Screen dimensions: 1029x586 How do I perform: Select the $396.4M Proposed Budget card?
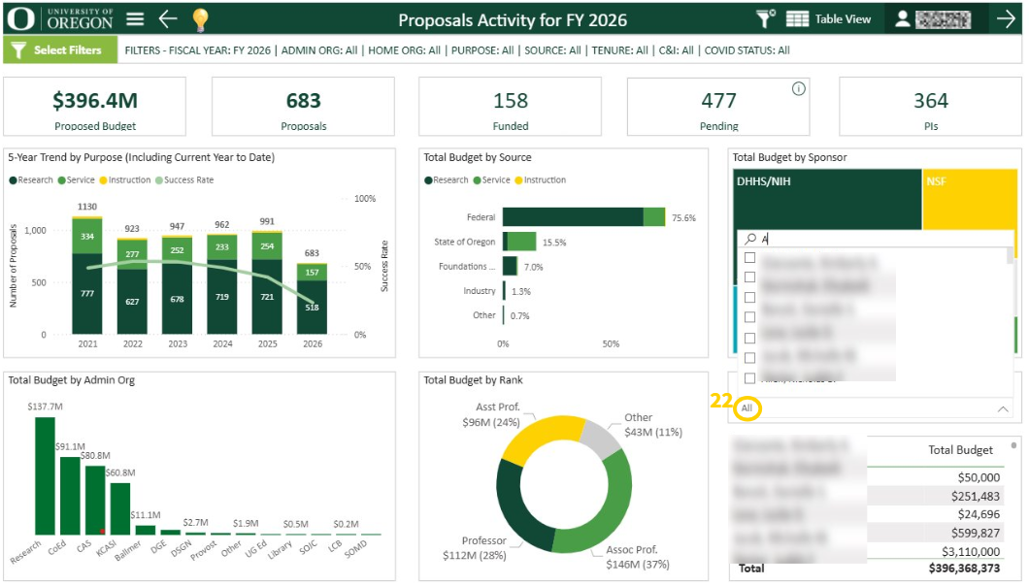[x=94, y=107]
